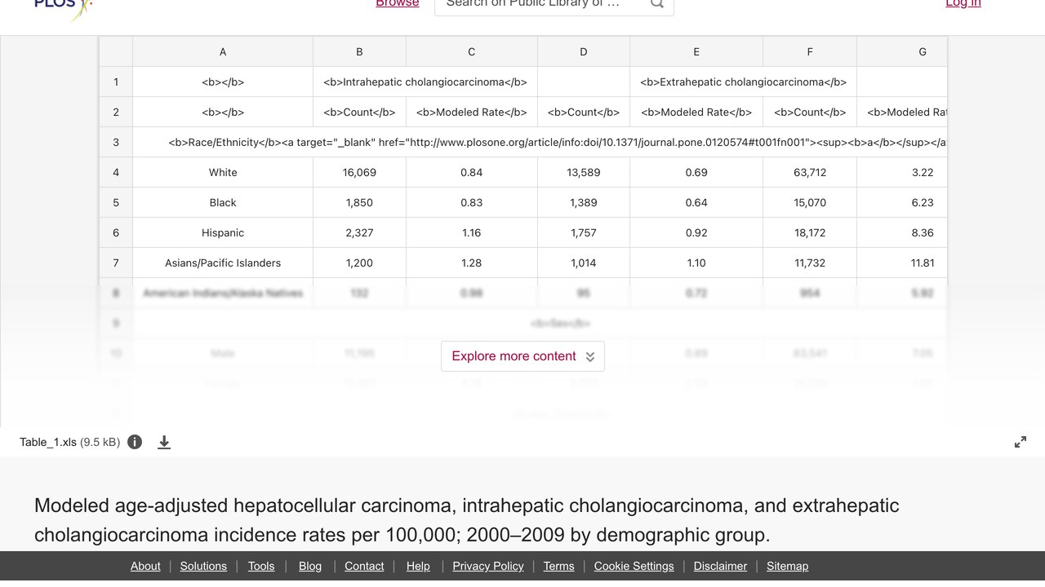Select column A header
The height and width of the screenshot is (587, 1045).
tap(223, 51)
